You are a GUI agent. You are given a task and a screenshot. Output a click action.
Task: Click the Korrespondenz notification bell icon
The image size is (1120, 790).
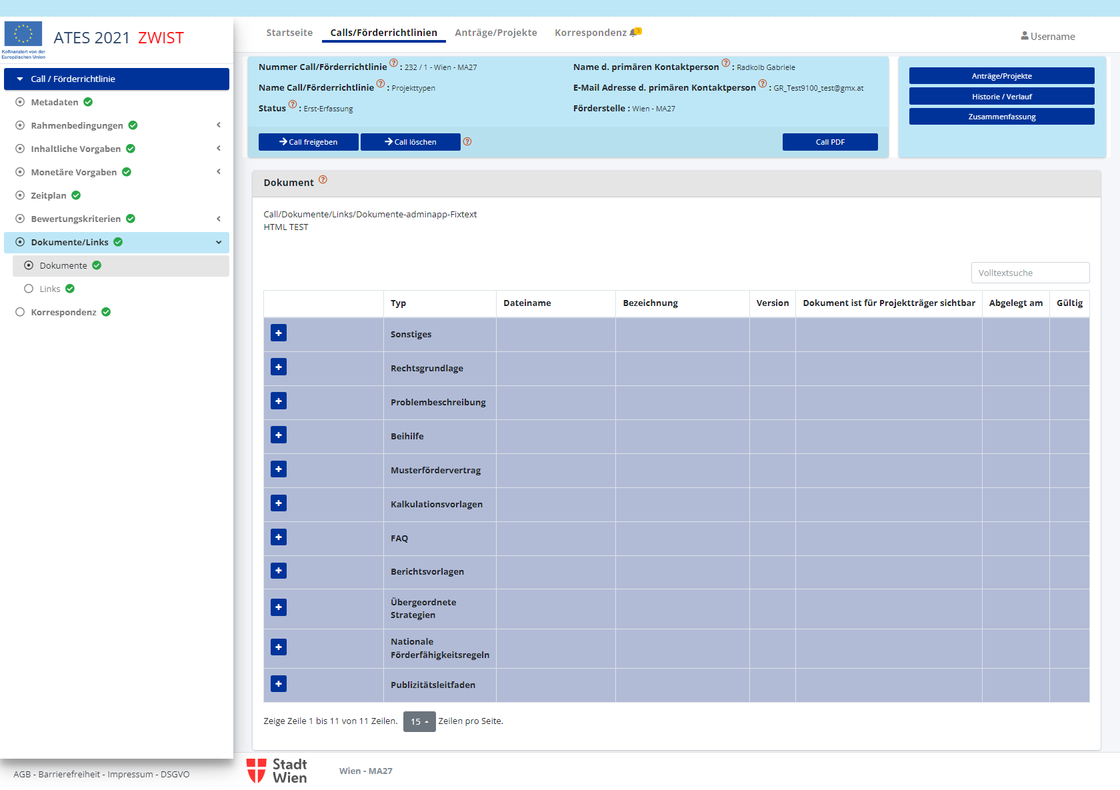[x=635, y=32]
